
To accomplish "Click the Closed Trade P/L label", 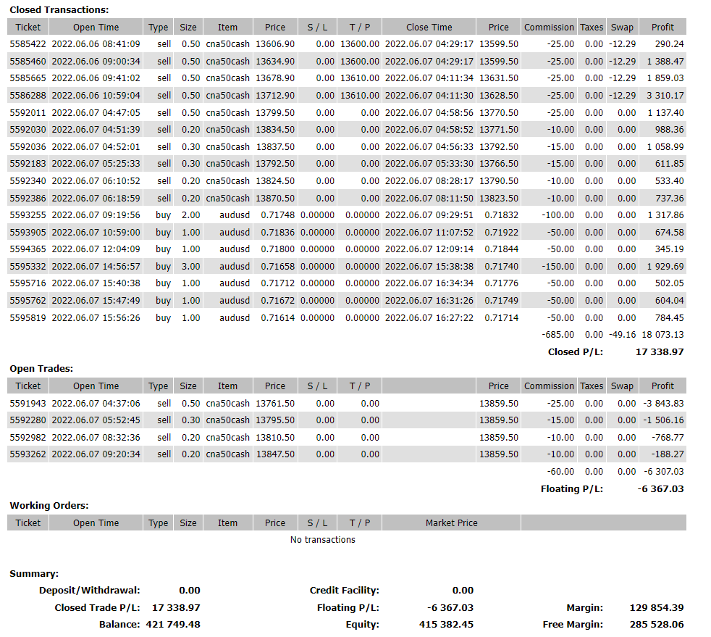I will pyautogui.click(x=98, y=608).
